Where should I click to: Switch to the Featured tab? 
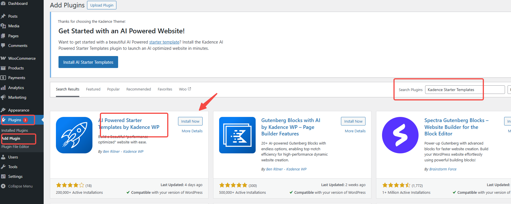93,89
